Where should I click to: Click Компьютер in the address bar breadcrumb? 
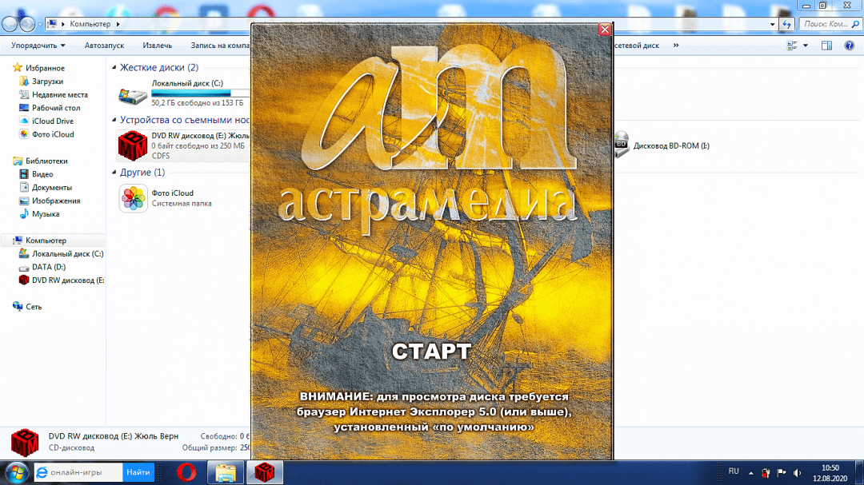pyautogui.click(x=90, y=24)
